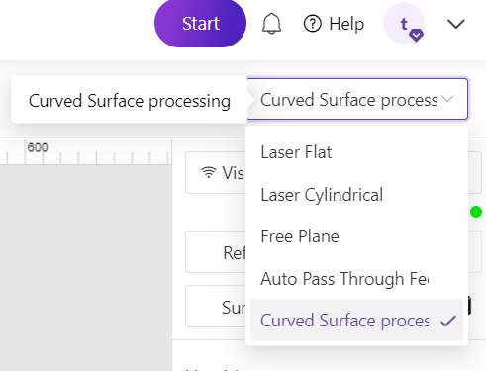Expand the top-right chevron menu
The width and height of the screenshot is (486, 371).
click(x=456, y=24)
